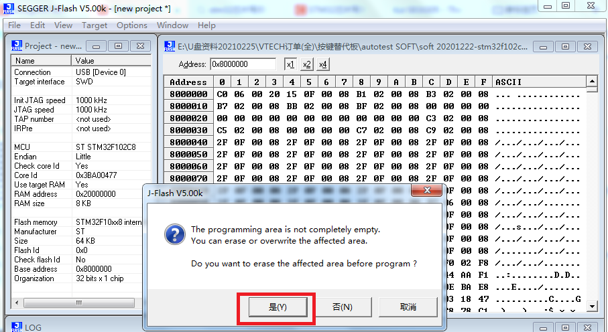
Task: Click RAM address value 0x20000000
Action: point(96,193)
